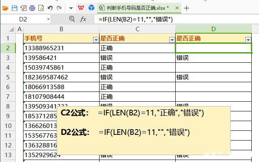The height and width of the screenshot is (162, 259).
Task: Select column B header
Action: click(61, 29)
